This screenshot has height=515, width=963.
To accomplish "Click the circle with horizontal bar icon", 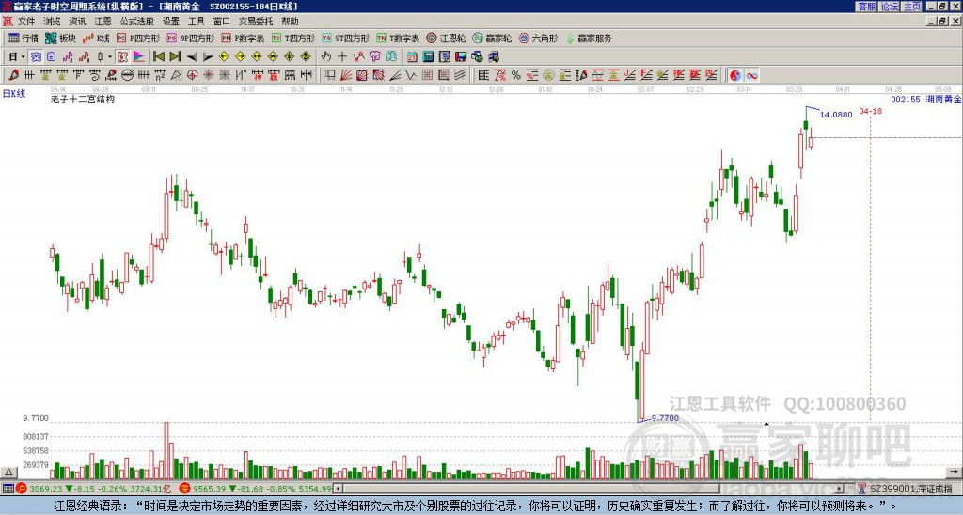I will 127,75.
